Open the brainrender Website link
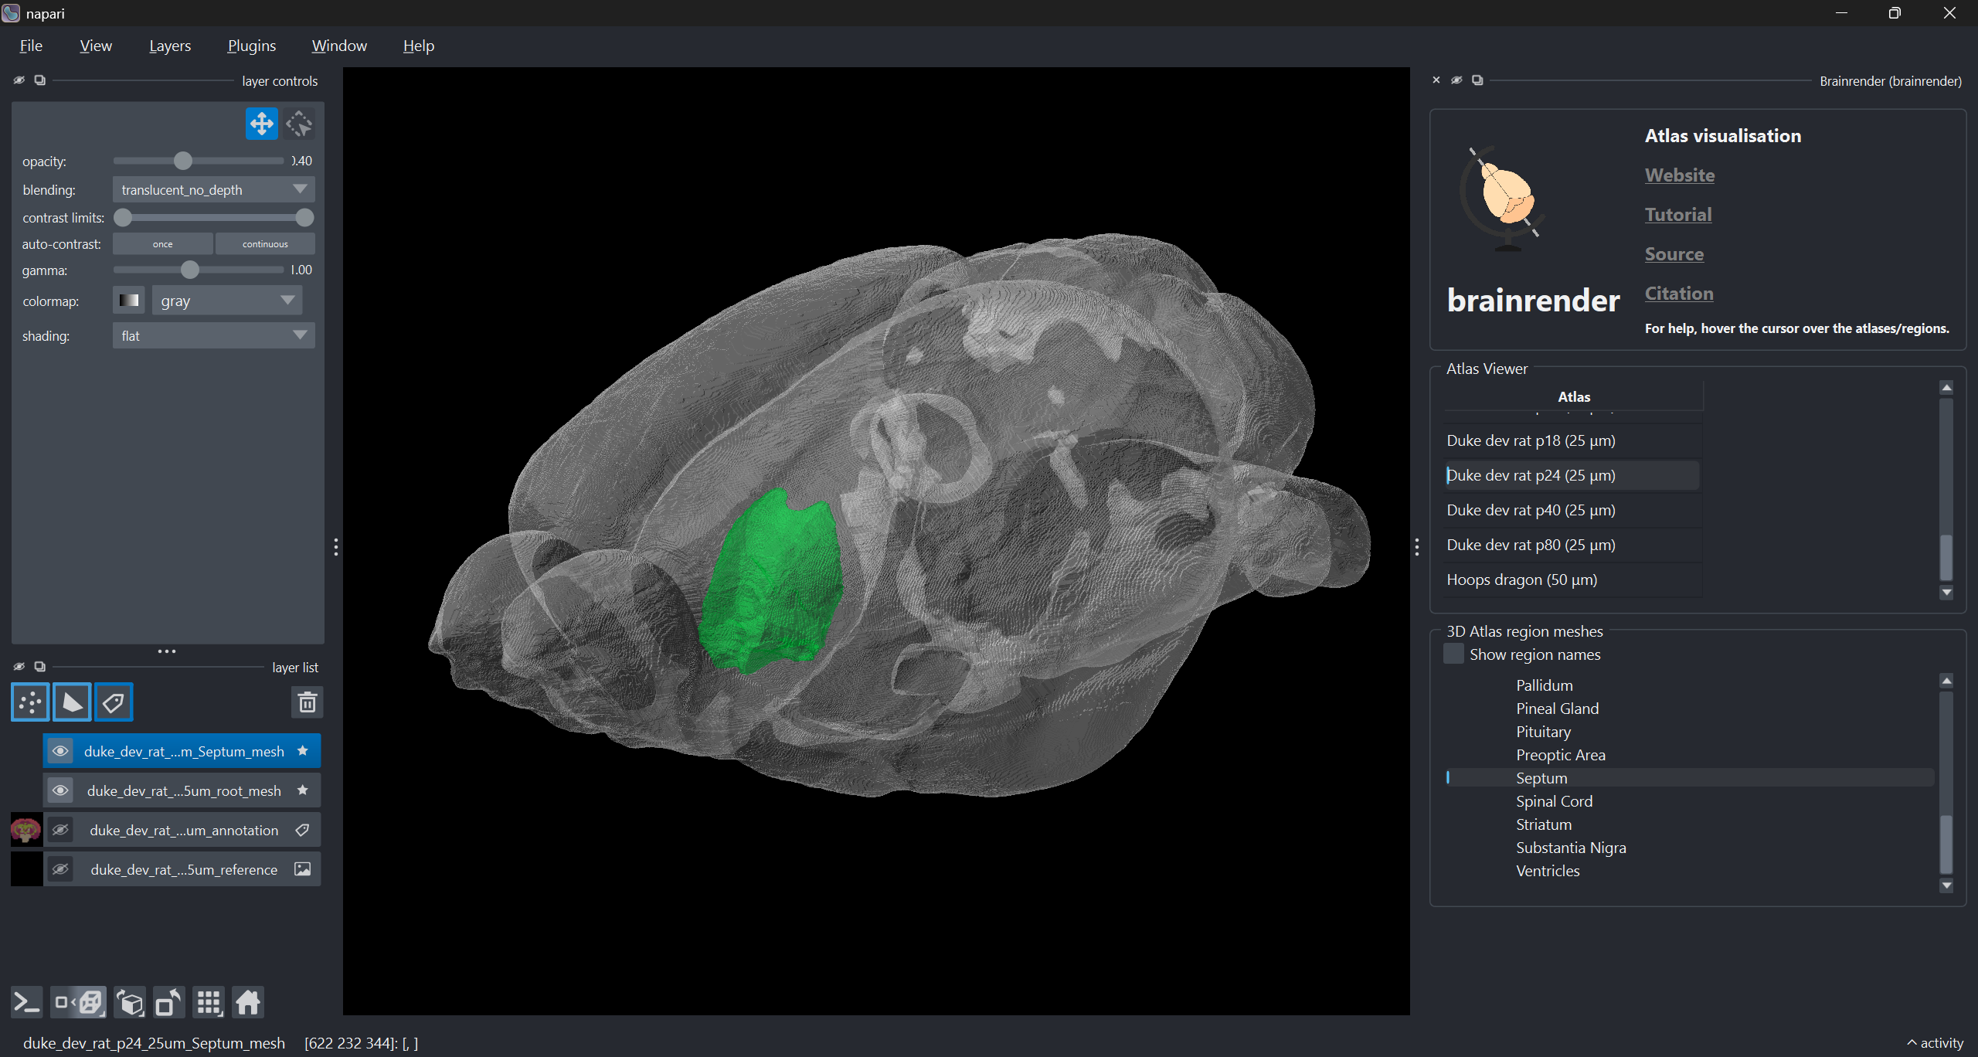Viewport: 1978px width, 1057px height. [x=1680, y=175]
